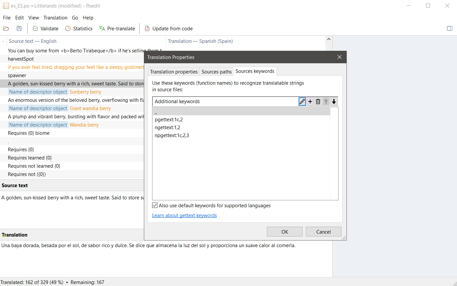Close the Translation Properties dialog
The image size is (457, 286).
pos(340,57)
